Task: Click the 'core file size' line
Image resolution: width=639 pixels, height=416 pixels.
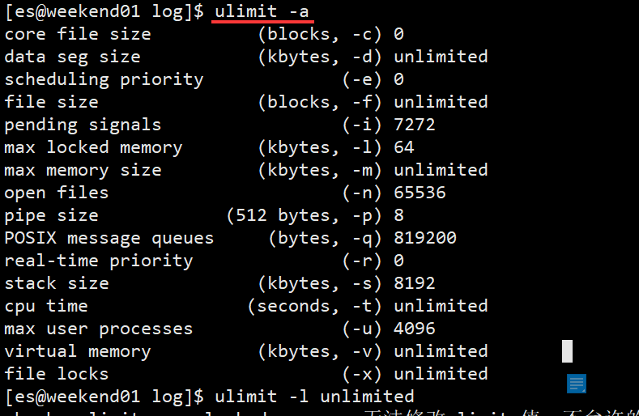Action: pyautogui.click(x=78, y=34)
